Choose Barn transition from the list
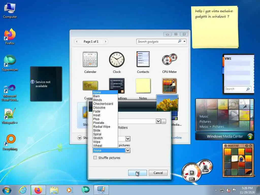This screenshot has height=195, width=260. (x=105, y=96)
